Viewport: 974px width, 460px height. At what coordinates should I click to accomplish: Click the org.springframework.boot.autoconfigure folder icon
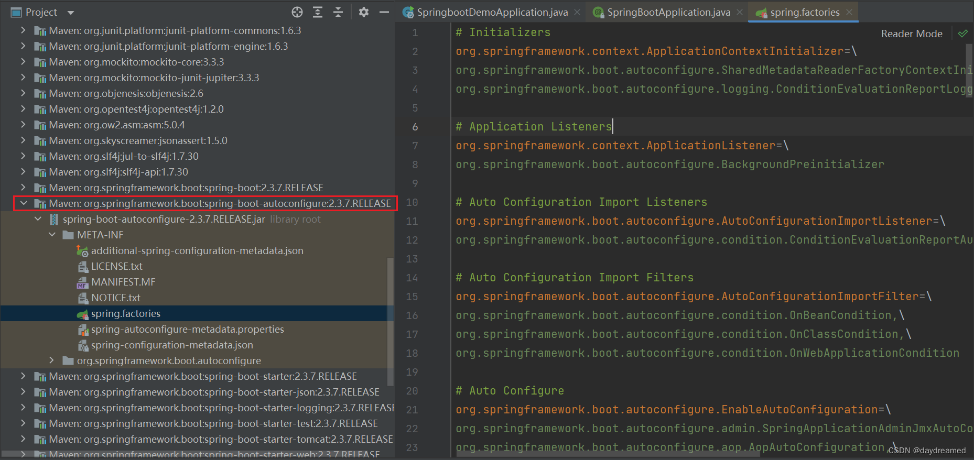[x=68, y=360]
